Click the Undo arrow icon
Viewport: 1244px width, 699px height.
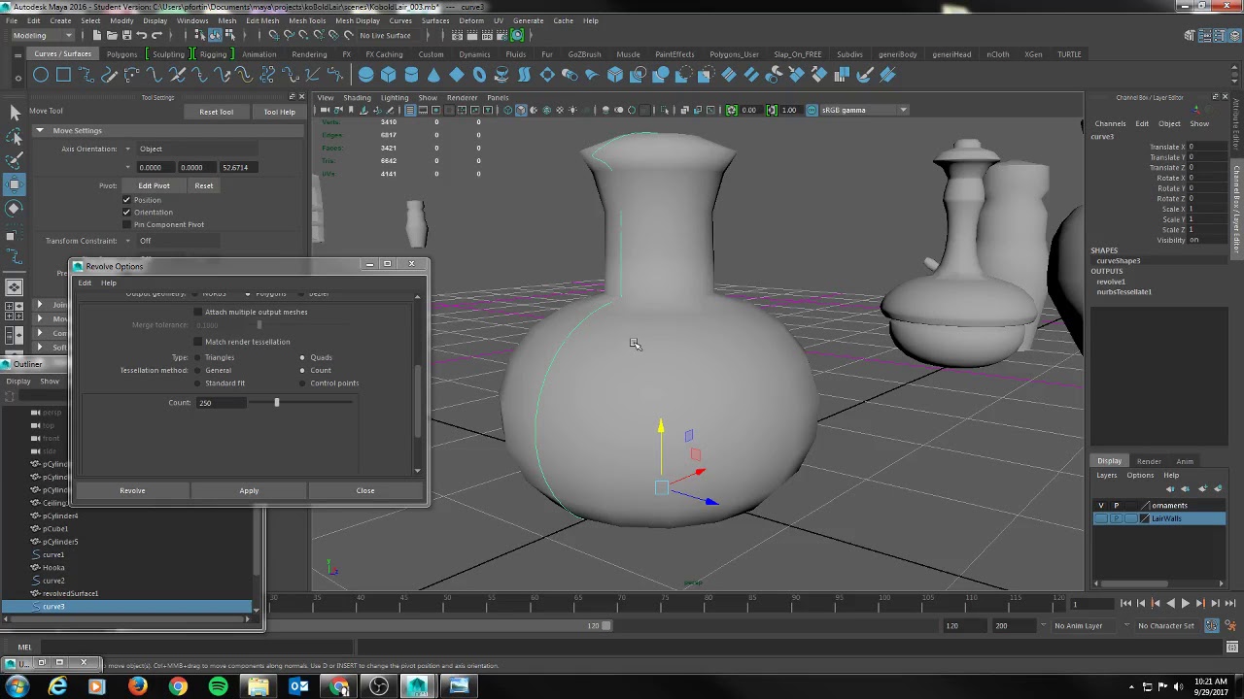141,36
